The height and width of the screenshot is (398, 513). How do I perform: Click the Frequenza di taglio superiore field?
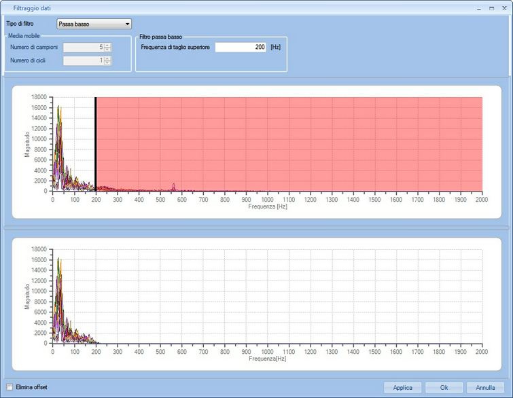(241, 48)
